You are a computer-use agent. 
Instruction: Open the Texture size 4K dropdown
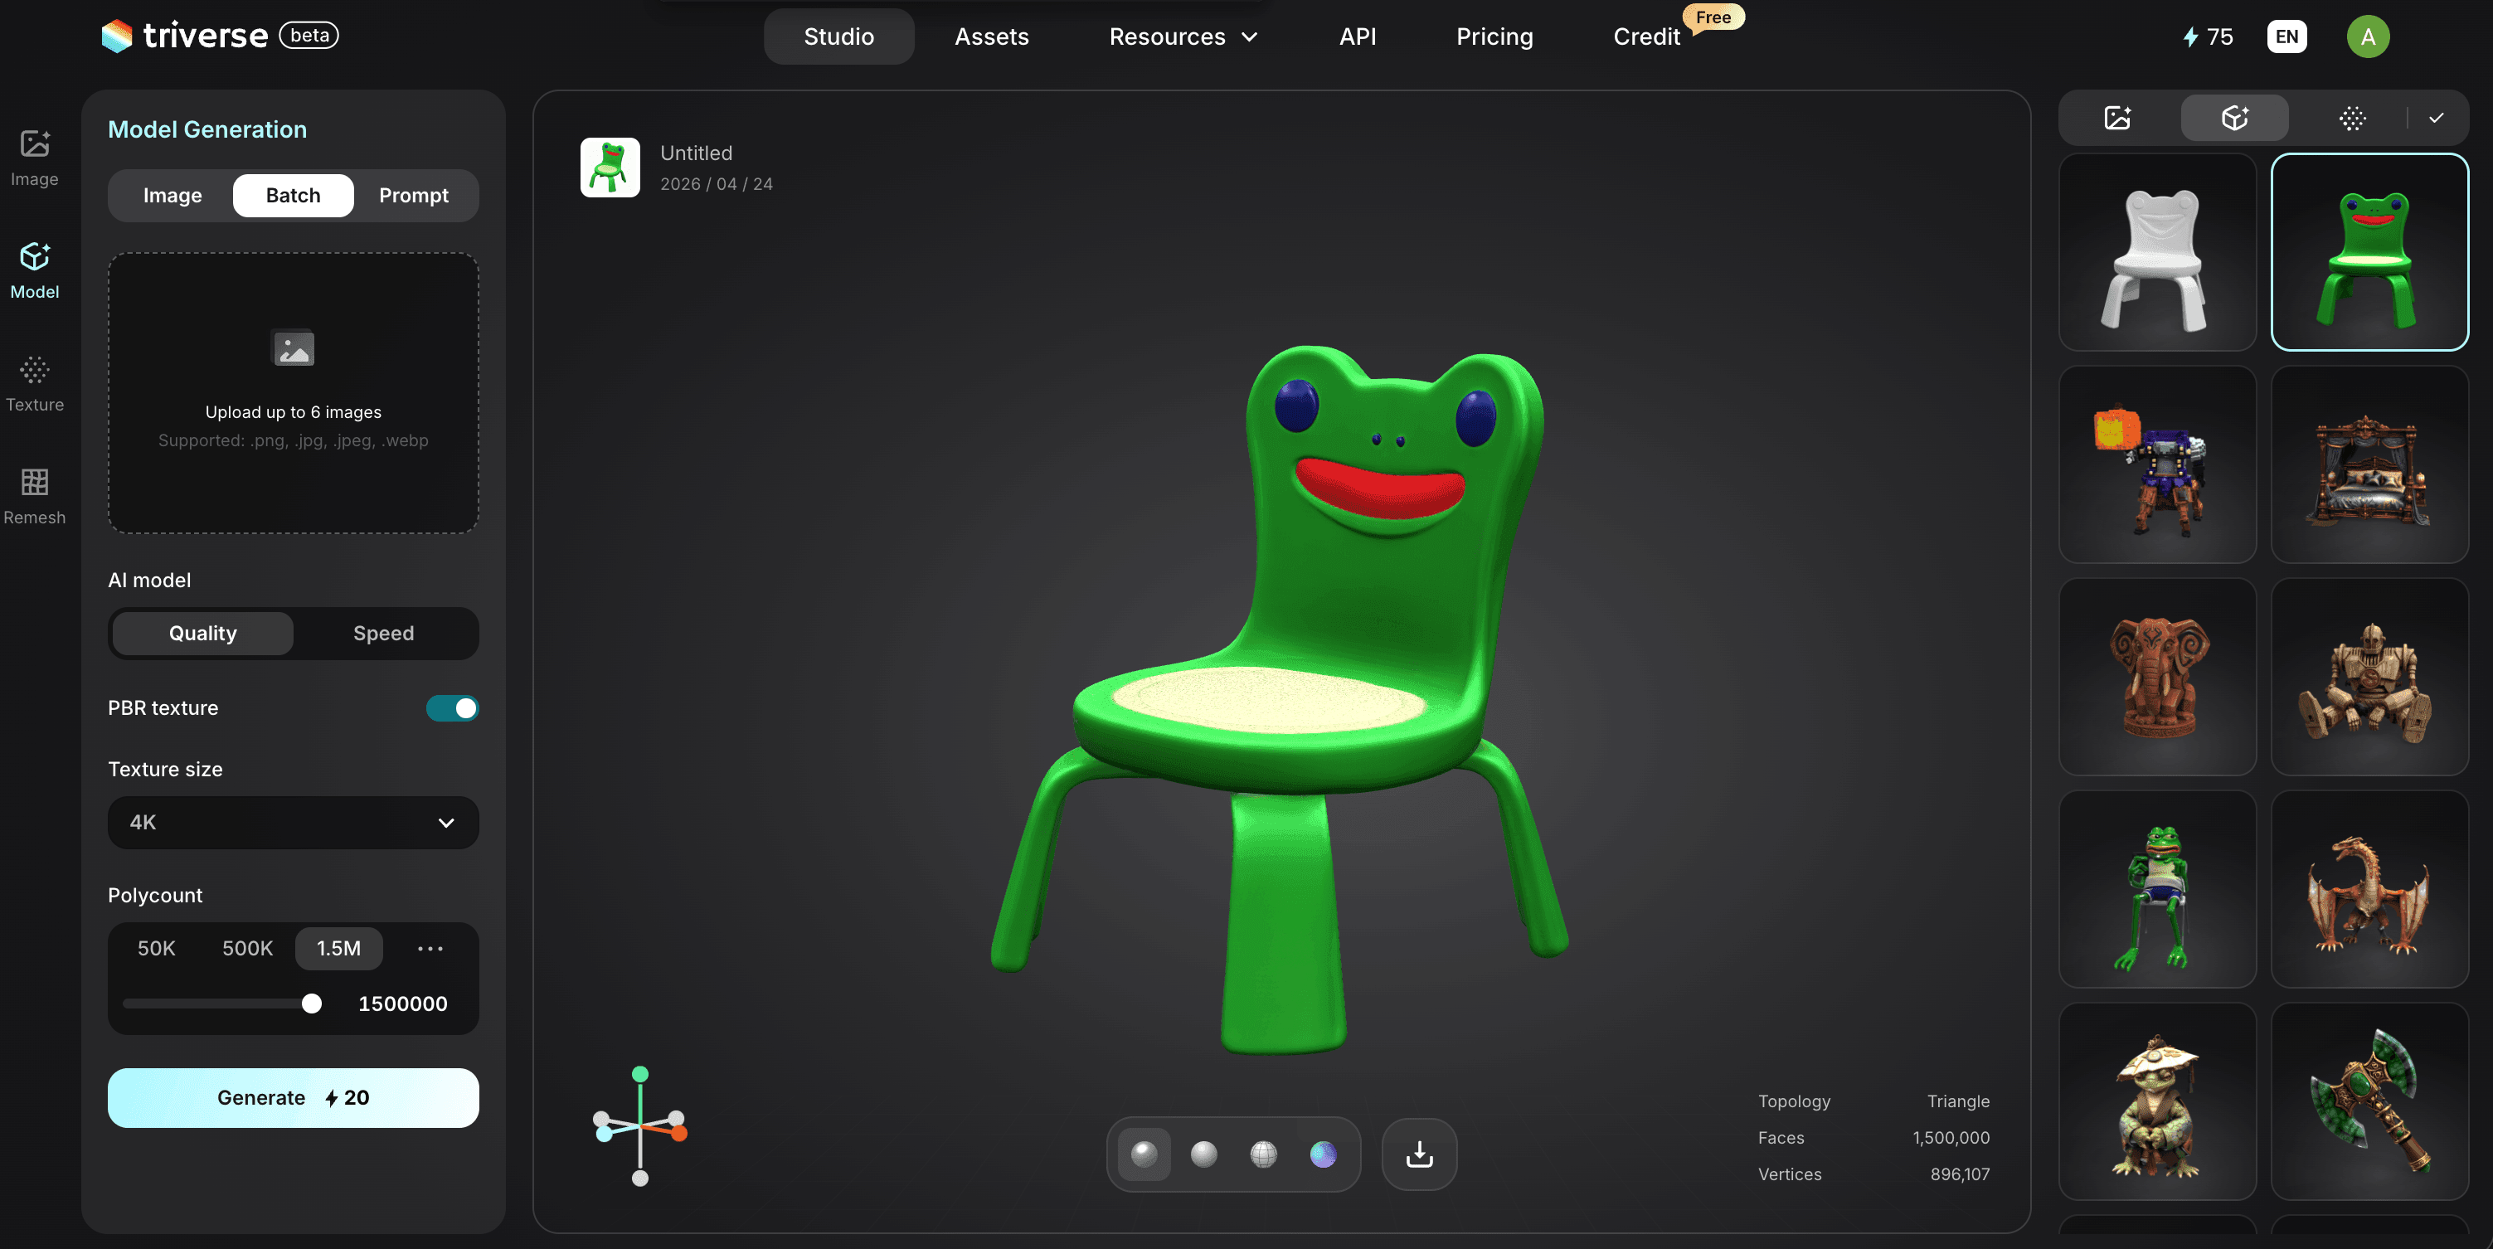point(294,823)
